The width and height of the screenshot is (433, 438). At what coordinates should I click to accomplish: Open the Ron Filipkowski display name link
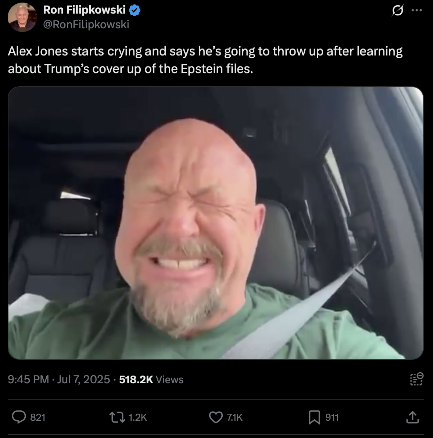click(x=85, y=10)
